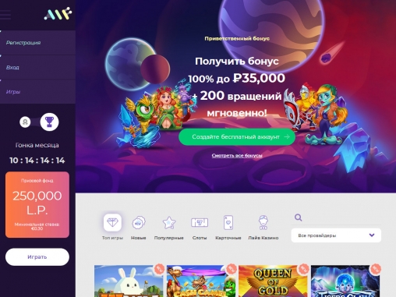Open the Вход menu item
Viewport: 396px width, 297px height.
coord(37,67)
